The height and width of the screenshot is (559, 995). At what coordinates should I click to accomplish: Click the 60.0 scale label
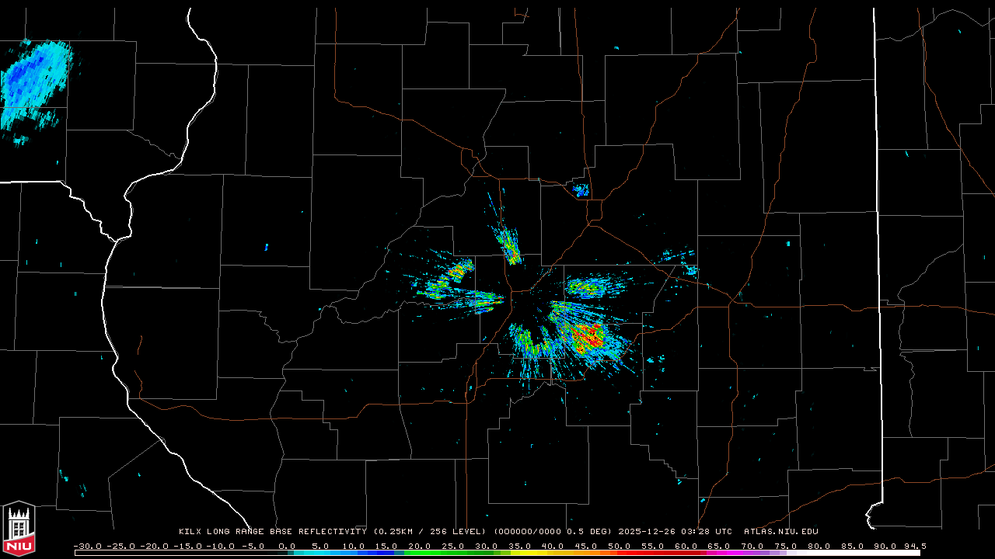[686, 546]
